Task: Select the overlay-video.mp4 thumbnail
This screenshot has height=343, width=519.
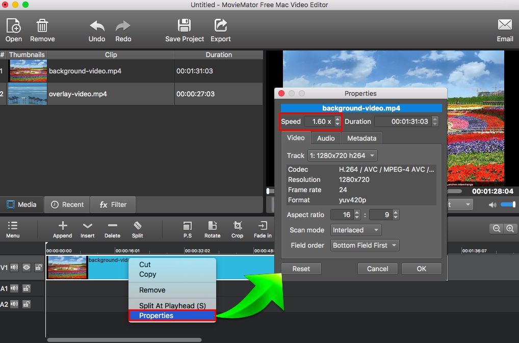Action: coord(27,94)
